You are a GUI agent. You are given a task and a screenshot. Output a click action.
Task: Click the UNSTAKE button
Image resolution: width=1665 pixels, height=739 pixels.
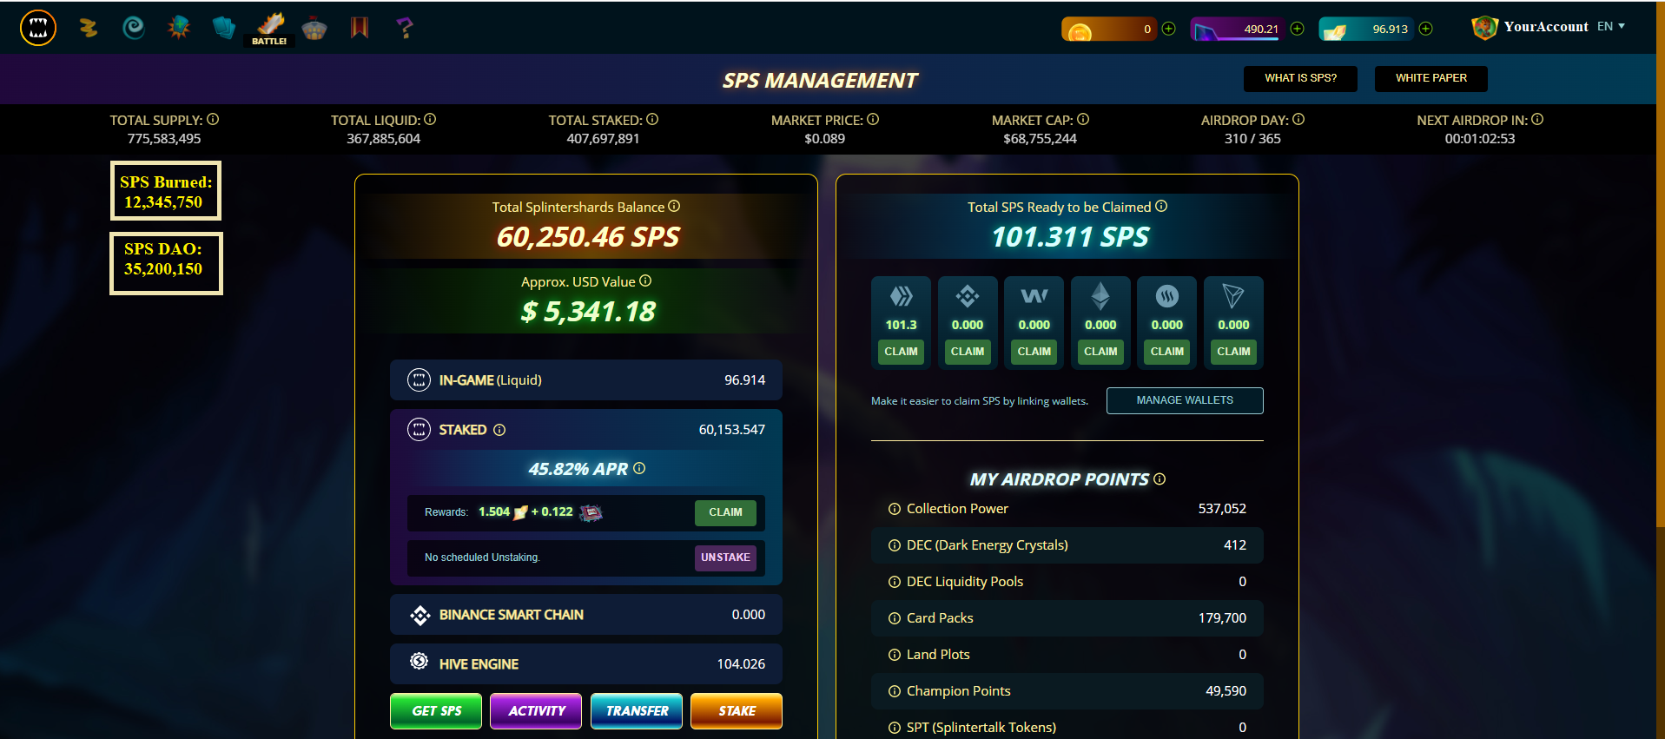click(725, 558)
